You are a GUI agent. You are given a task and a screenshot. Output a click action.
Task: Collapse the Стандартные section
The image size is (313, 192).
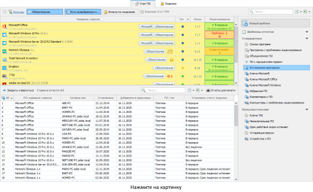(307, 39)
